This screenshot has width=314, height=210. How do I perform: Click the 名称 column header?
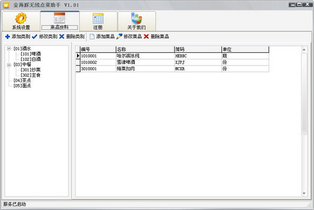tap(145, 49)
